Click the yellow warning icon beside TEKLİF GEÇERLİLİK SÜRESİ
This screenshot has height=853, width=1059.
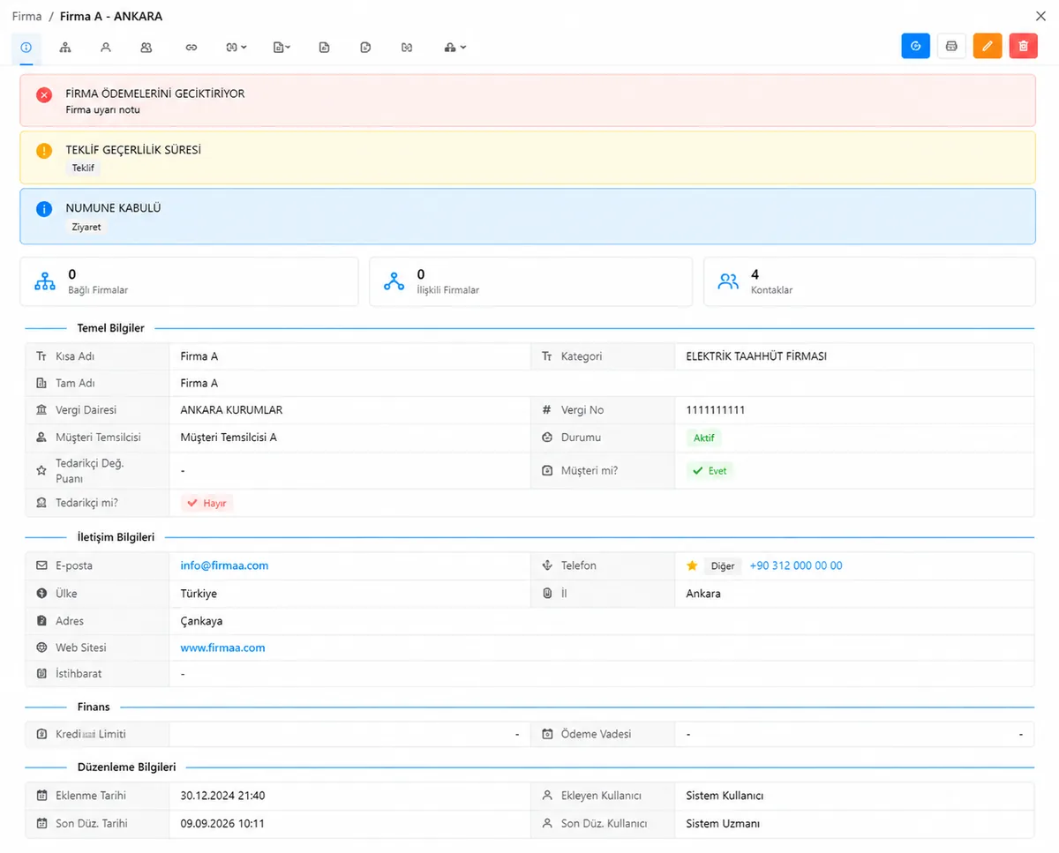[44, 151]
